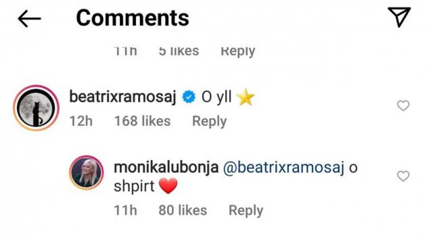View the 80 likes list
This screenshot has width=433, height=235.
tap(183, 210)
